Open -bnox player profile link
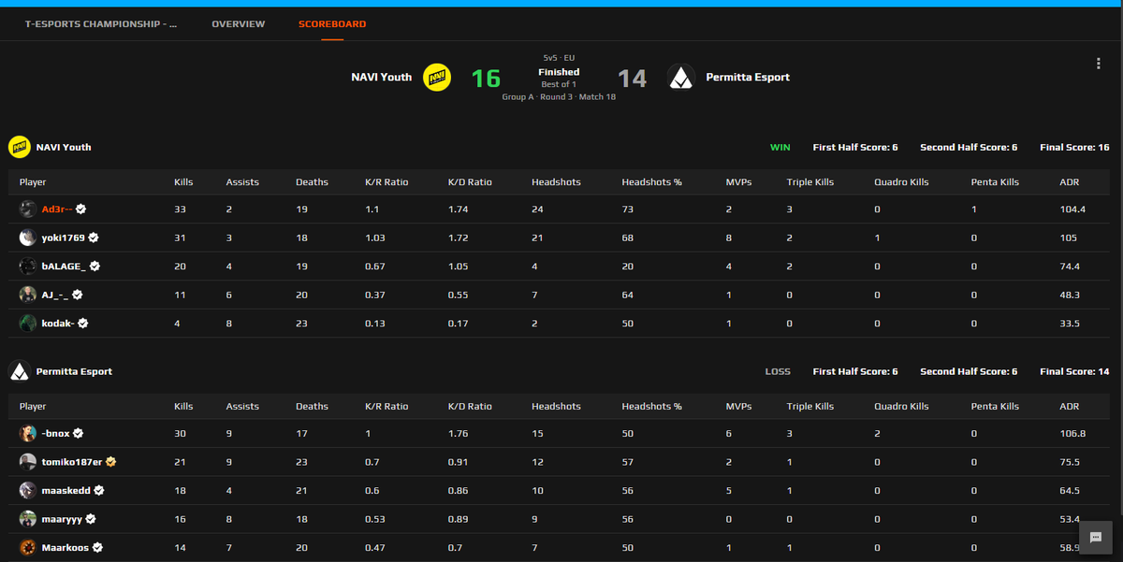This screenshot has height=562, width=1123. pyautogui.click(x=56, y=434)
